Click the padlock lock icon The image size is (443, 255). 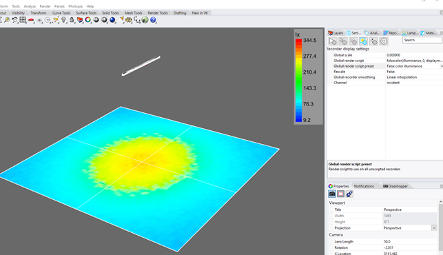[72, 20]
